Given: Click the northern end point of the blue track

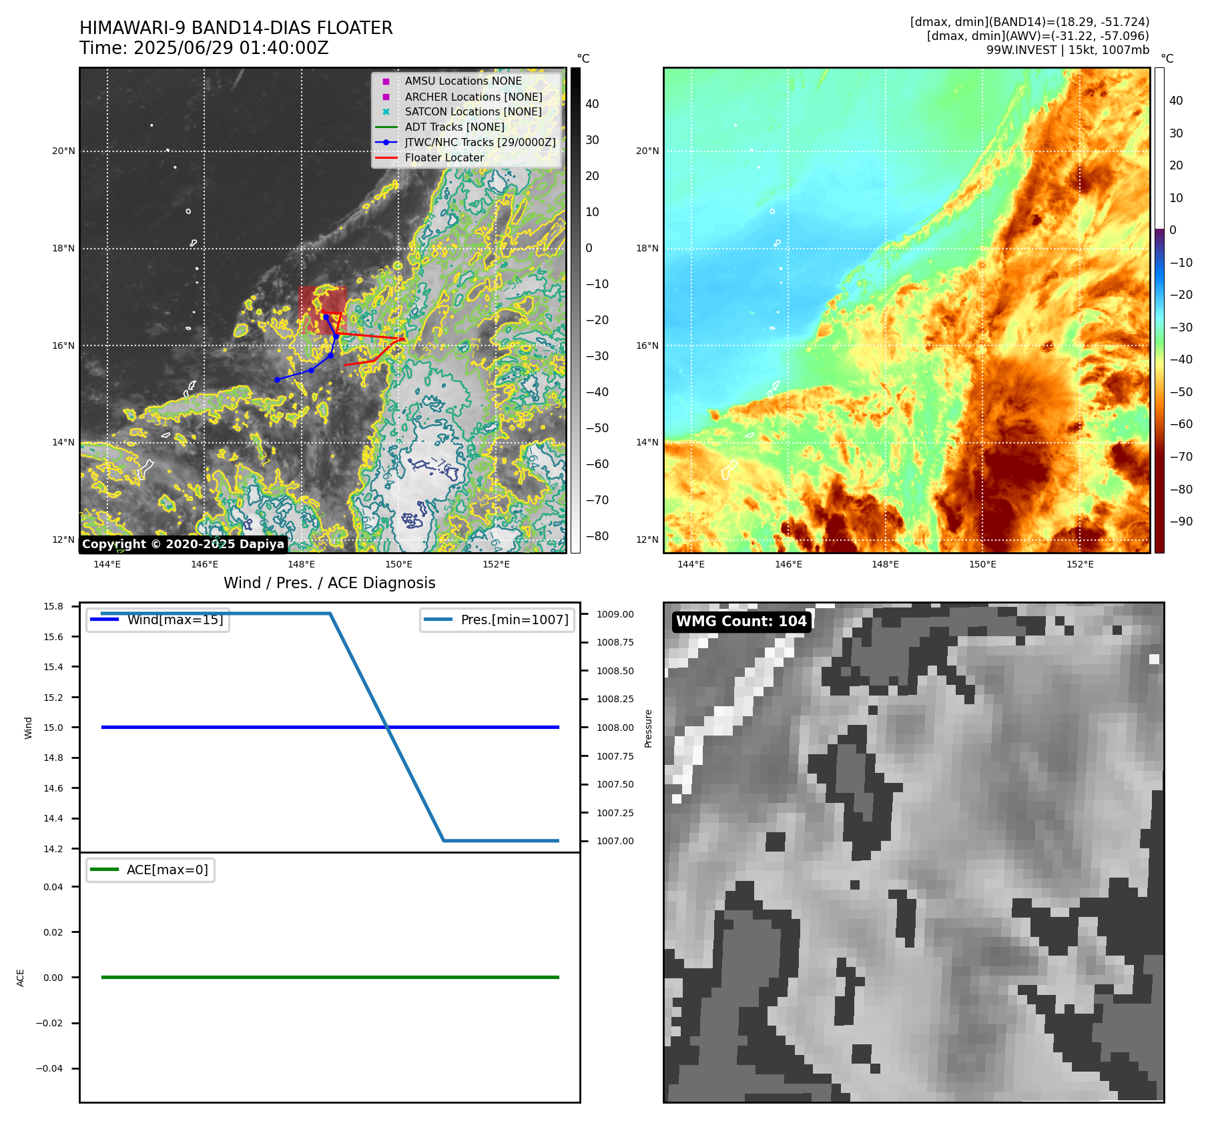Looking at the screenshot, I should point(326,317).
